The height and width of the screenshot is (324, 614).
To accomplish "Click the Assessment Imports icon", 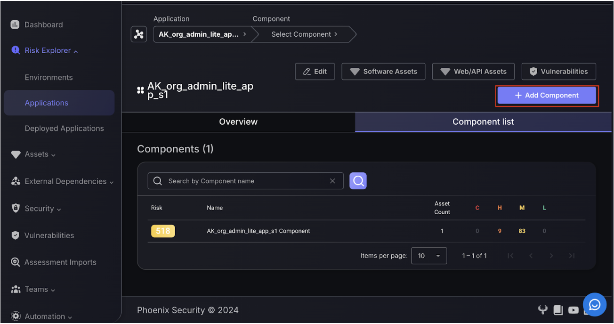I will [x=16, y=262].
